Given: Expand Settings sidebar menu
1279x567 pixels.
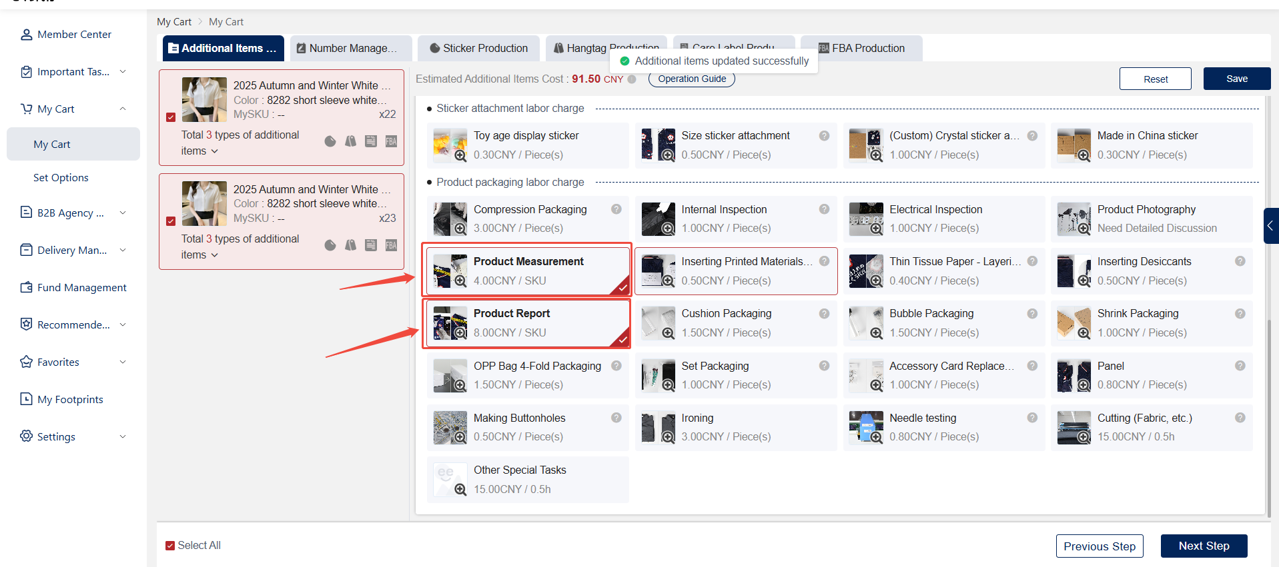Looking at the screenshot, I should click(123, 436).
